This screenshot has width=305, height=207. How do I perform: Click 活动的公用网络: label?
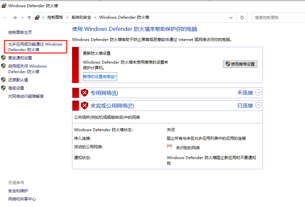88,147
